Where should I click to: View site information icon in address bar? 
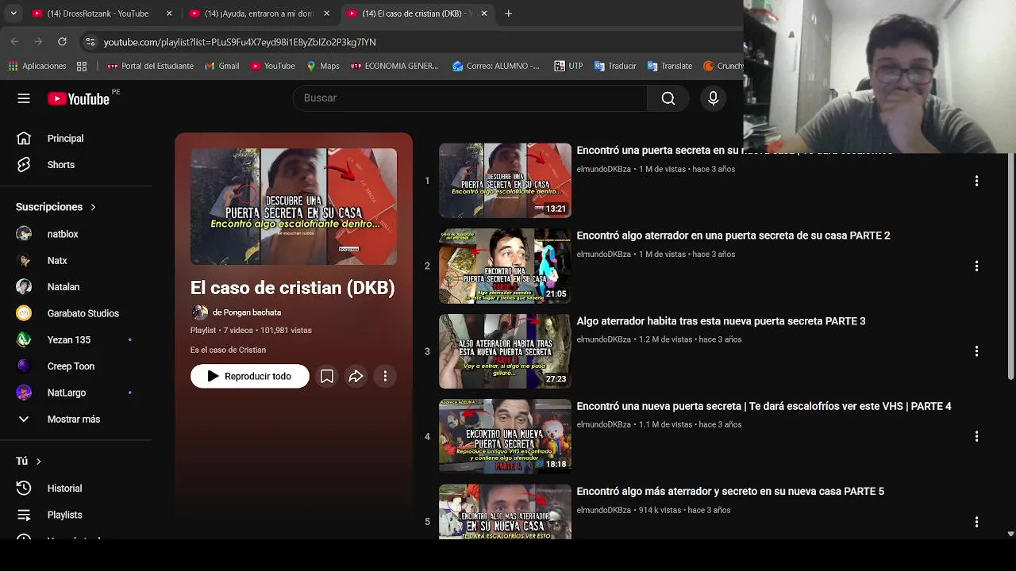[x=90, y=41]
